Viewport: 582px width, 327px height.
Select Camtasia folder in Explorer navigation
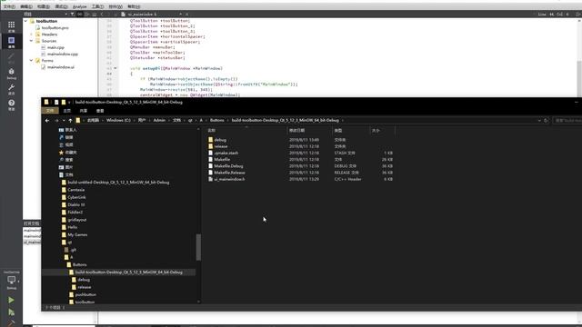pyautogui.click(x=75, y=190)
